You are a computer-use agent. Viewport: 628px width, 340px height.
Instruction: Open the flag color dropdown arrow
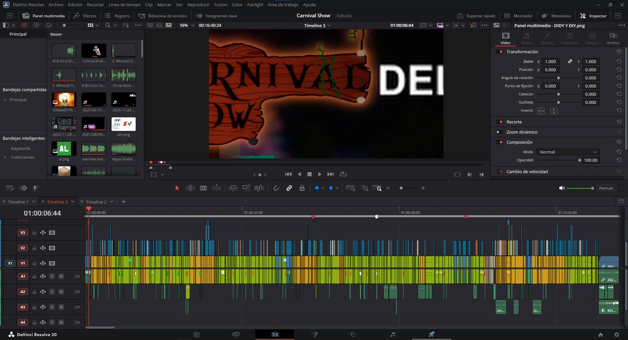point(323,188)
